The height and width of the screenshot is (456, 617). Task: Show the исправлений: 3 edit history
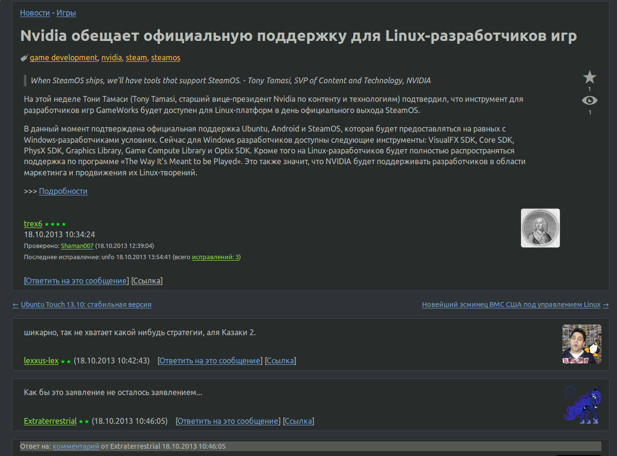click(x=215, y=257)
